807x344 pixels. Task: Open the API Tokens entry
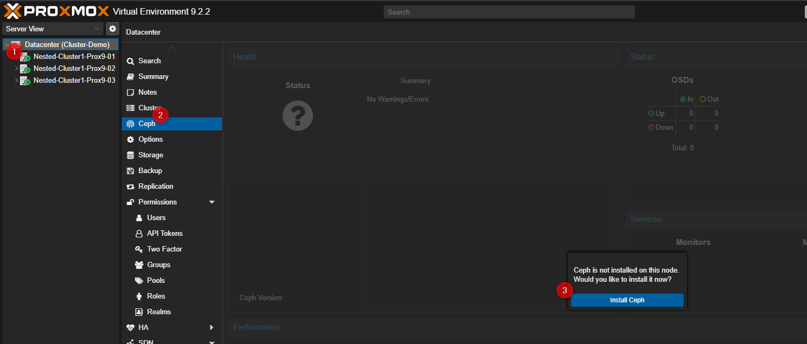tap(172, 234)
